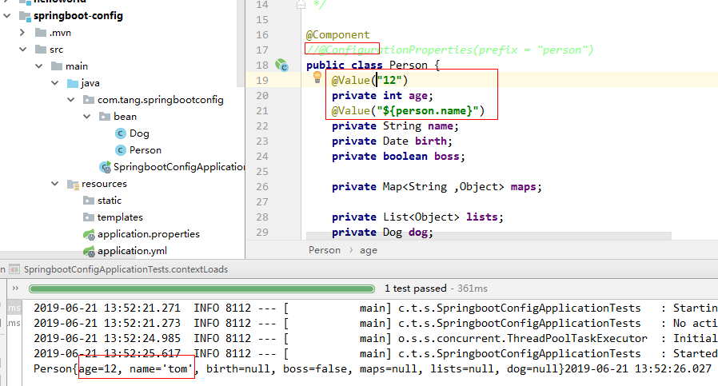Click the java source folder icon
Viewport: 718px width, 386px height.
tap(72, 83)
